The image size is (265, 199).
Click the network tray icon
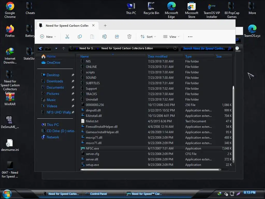click(x=232, y=194)
